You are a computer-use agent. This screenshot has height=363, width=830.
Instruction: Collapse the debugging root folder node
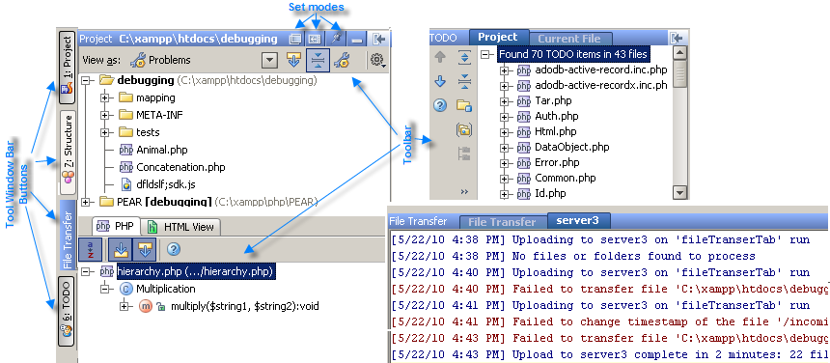pyautogui.click(x=87, y=81)
